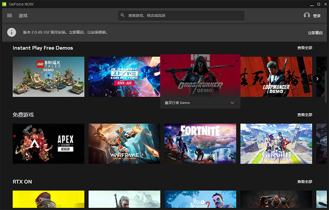Open the Blind Fate Edo No Yami tile
The image size is (329, 210).
click(x=124, y=77)
